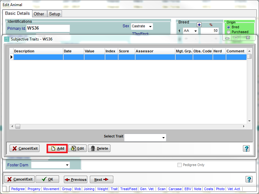Image resolution: width=259 pixels, height=194 pixels.
Task: Click the blue plus icon beside Breed
Action: [x=199, y=25]
